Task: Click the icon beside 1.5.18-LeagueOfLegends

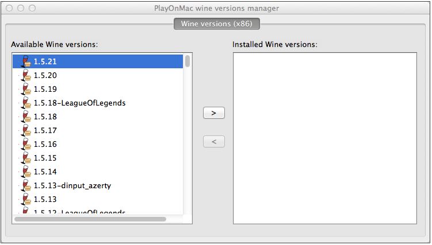Action: (26, 103)
